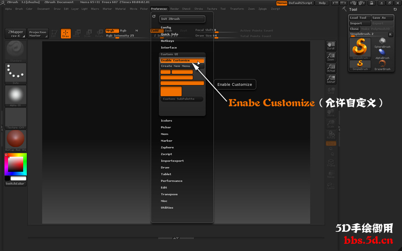Click the Preferences menu dock icon
The height and width of the screenshot is (251, 402).
(154, 16)
